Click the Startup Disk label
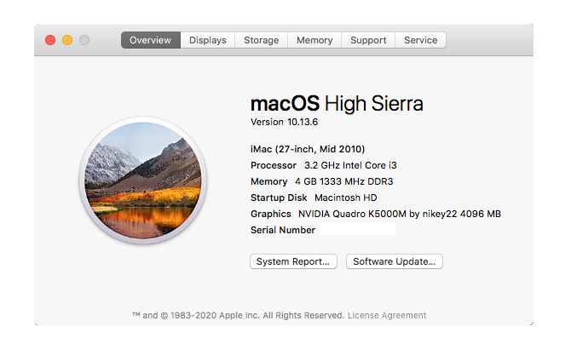The height and width of the screenshot is (355, 577). point(279,198)
